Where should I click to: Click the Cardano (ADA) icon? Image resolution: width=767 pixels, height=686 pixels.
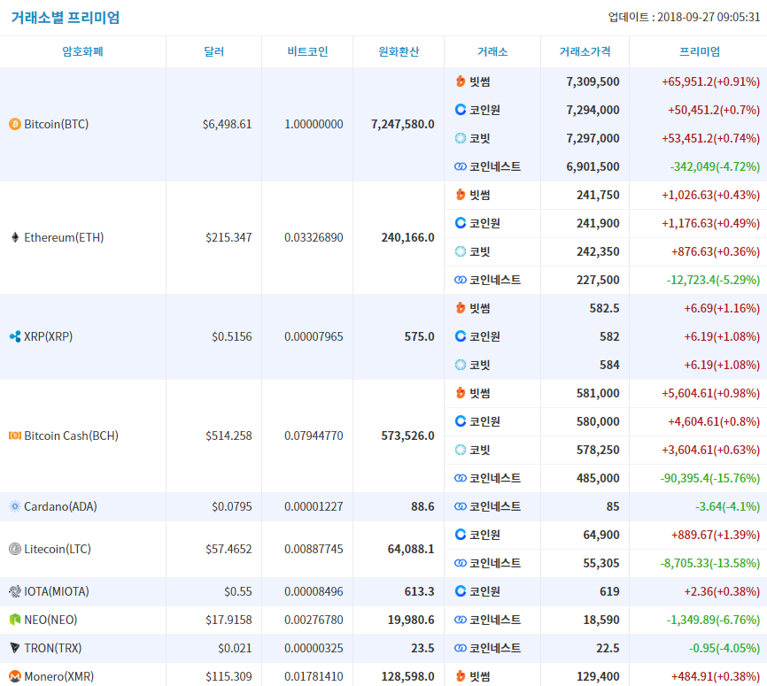coord(15,506)
